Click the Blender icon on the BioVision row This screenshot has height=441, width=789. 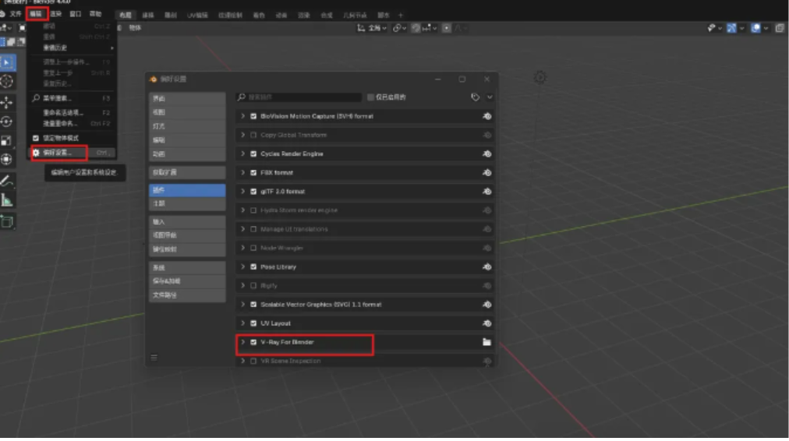click(486, 116)
